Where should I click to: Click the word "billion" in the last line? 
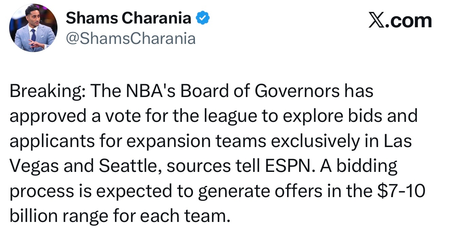click(x=33, y=216)
